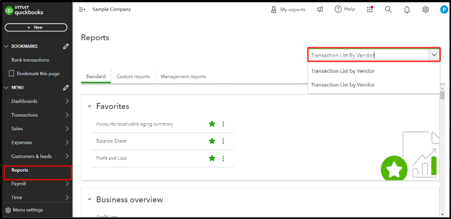Edit menu with pencil icon
Screen dimensions: 451x219
[x=66, y=88]
